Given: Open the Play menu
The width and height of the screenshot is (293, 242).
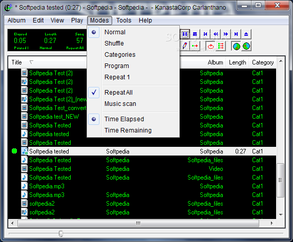Looking at the screenshot, I should [x=77, y=20].
